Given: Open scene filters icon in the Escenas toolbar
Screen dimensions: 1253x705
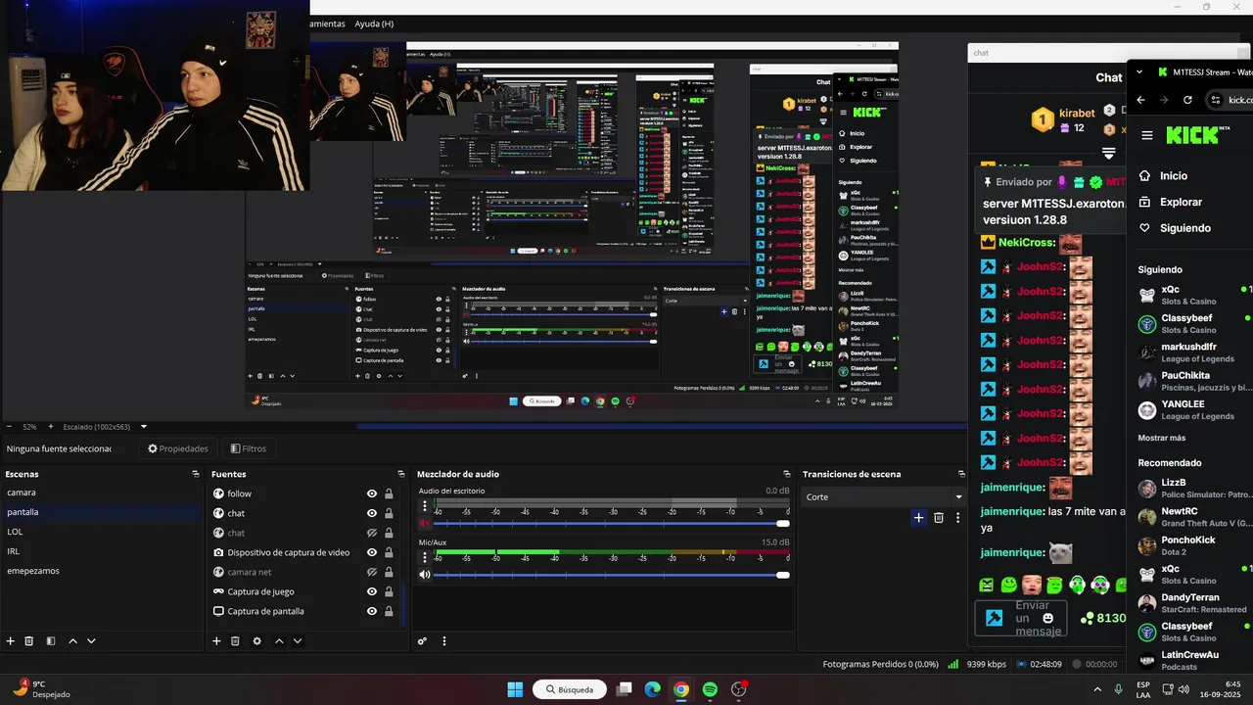Looking at the screenshot, I should (51, 641).
